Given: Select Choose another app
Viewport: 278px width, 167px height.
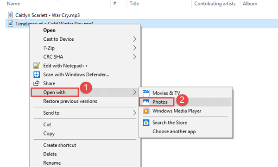Looking at the screenshot, I should (186, 131).
